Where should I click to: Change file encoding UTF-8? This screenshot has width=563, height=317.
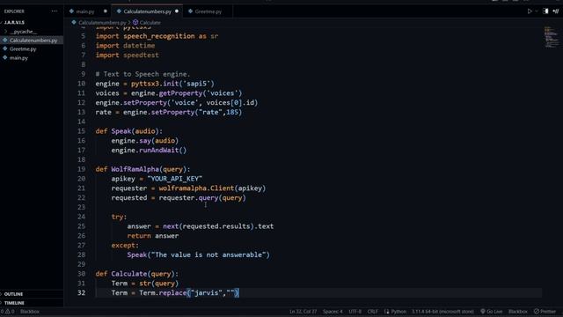tap(355, 312)
